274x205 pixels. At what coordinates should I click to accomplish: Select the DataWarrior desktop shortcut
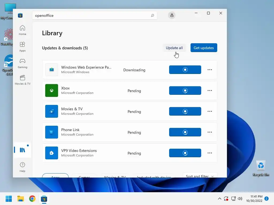pyautogui.click(x=7, y=37)
